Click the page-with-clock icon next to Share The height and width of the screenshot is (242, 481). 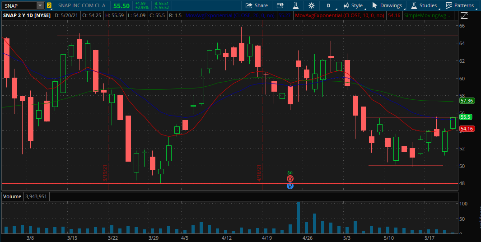pyautogui.click(x=280, y=5)
